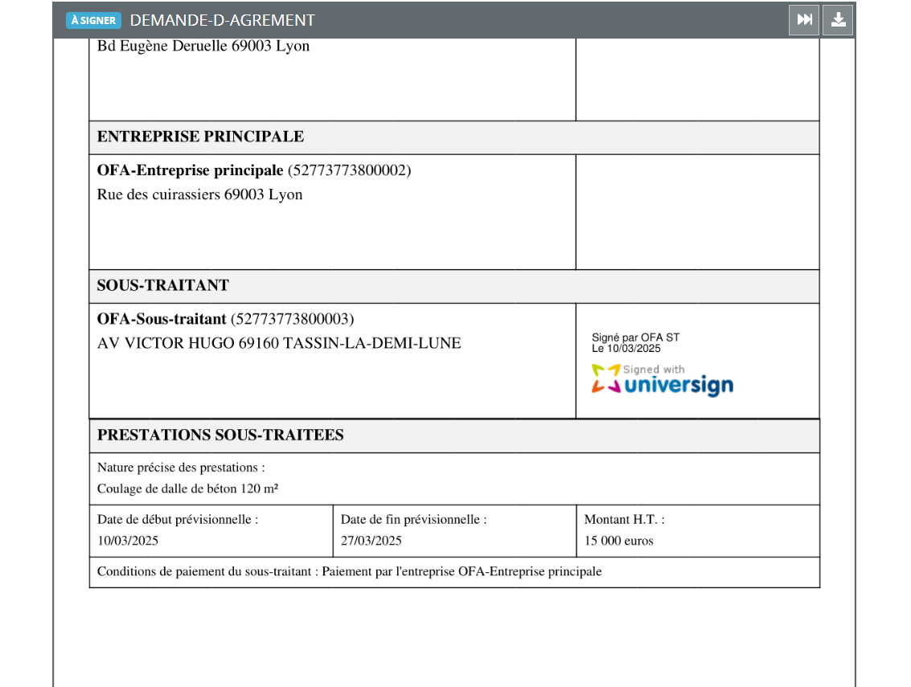Click the amount "15 000 euros"
This screenshot has height=687, width=911.
pos(618,541)
